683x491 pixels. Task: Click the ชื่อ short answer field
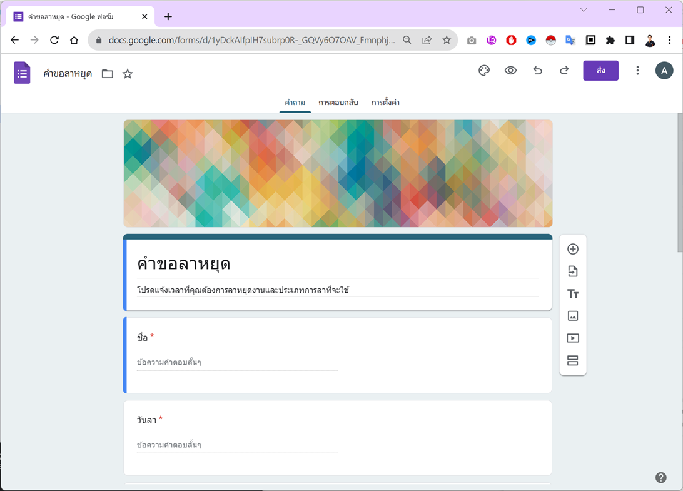click(x=238, y=362)
